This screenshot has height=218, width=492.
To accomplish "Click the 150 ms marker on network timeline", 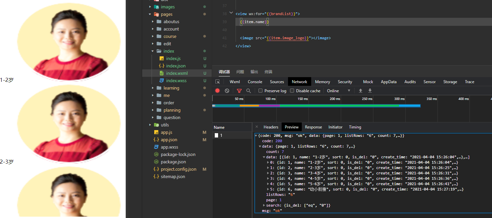I will click(x=302, y=99).
